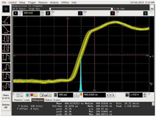Click the blue Run acquisition button
Image resolution: width=156 pixels, height=117 pixels.
click(x=28, y=95)
